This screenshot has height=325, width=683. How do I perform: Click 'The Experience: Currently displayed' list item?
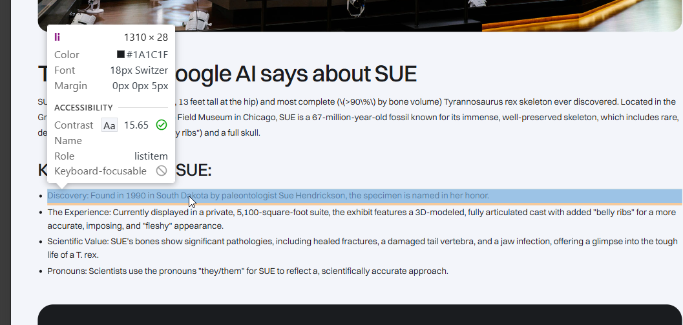click(364, 219)
